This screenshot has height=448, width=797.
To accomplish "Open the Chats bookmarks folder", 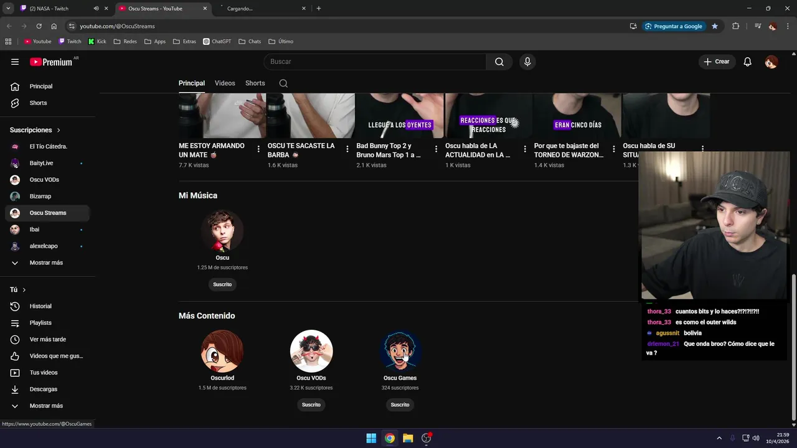I will [x=250, y=42].
